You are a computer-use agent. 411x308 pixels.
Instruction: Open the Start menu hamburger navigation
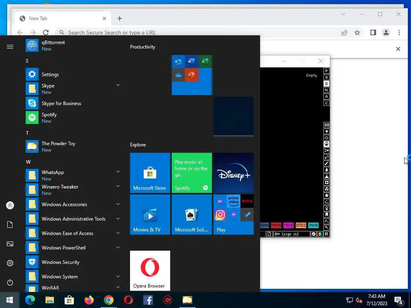click(x=10, y=47)
